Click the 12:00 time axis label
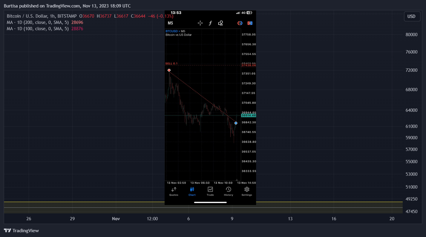Viewport: 426px width, 237px height. point(152,219)
